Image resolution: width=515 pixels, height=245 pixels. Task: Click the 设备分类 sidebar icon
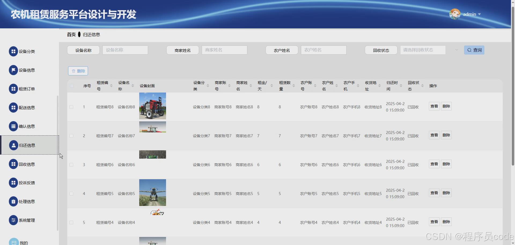(13, 51)
